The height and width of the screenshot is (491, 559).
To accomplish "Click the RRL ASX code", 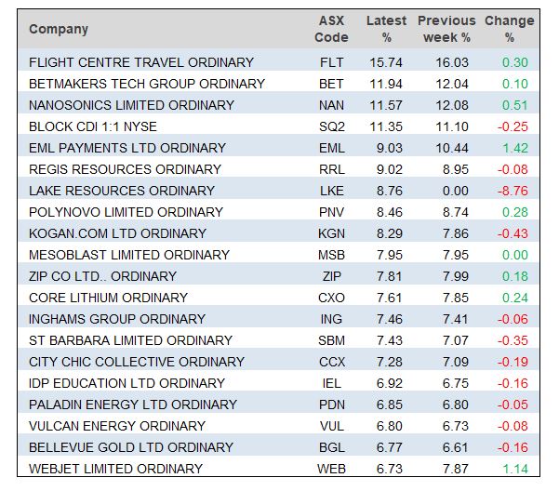I will (x=332, y=169).
